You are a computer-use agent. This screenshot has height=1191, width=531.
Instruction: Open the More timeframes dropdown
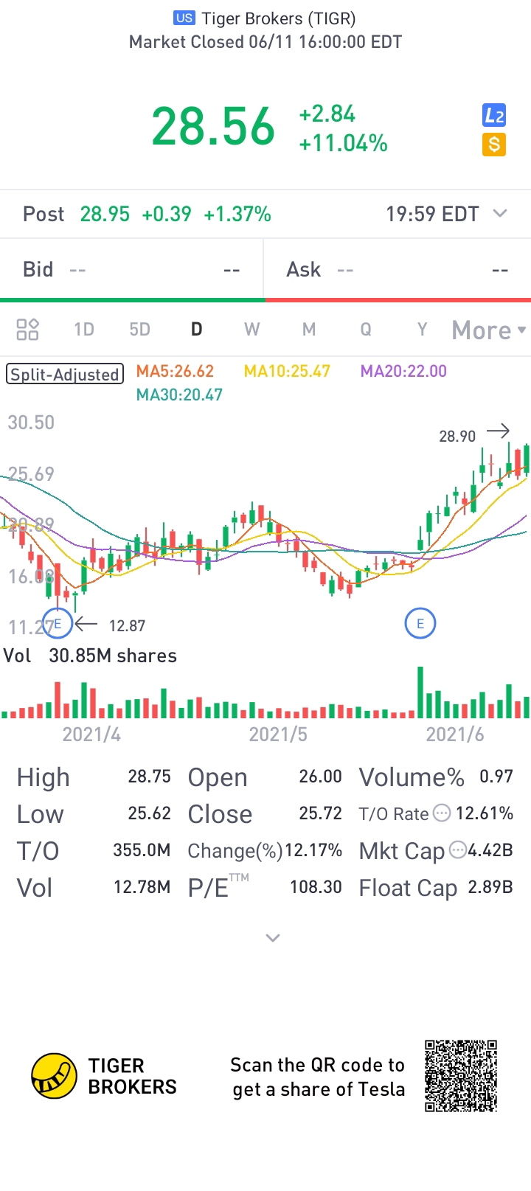coord(489,330)
